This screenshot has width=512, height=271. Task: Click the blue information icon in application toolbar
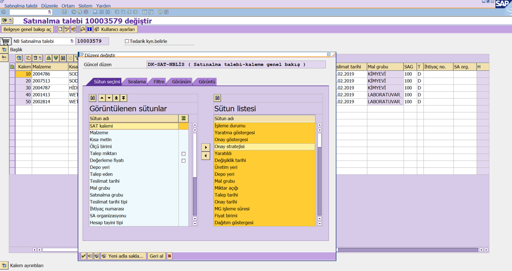coord(89,29)
